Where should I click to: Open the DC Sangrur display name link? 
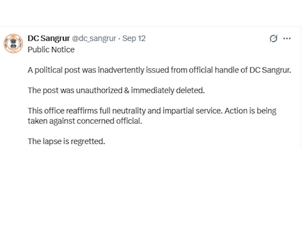coord(48,38)
